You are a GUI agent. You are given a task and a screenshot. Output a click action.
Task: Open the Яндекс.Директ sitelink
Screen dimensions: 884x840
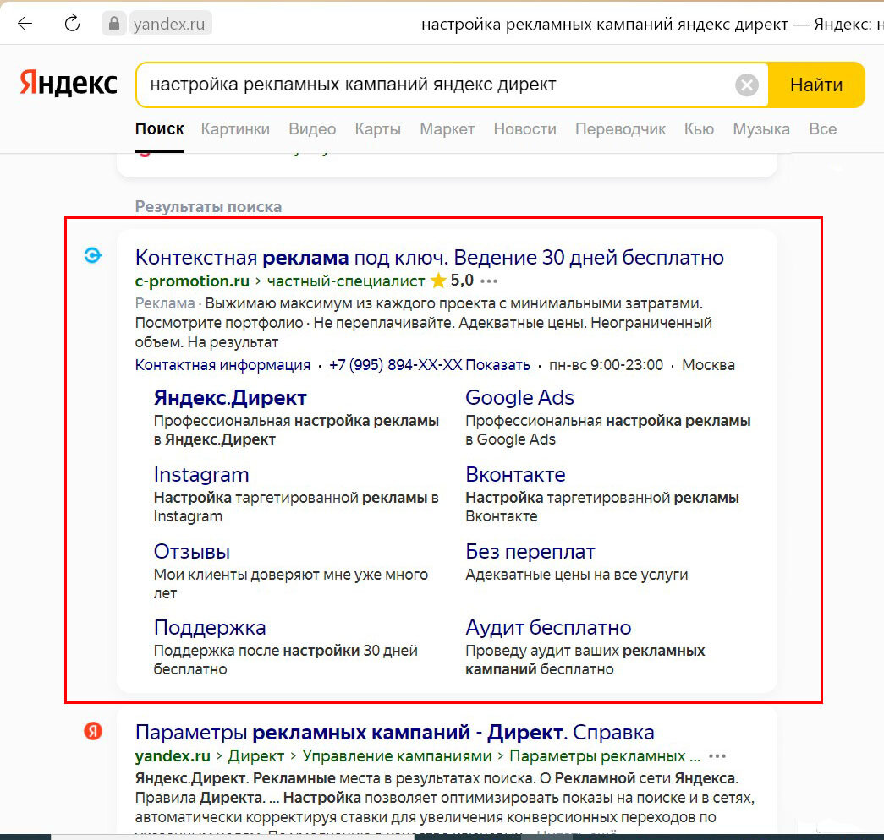(x=230, y=398)
